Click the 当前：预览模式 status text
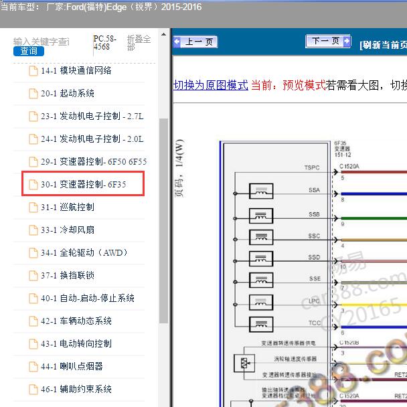 point(289,85)
